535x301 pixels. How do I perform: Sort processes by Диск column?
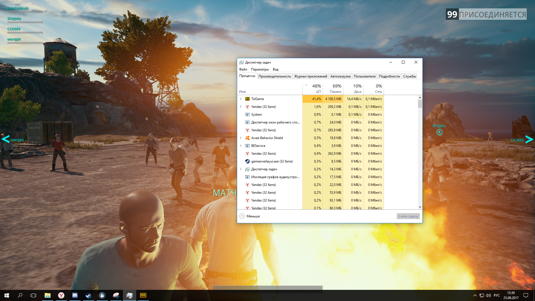[x=353, y=89]
